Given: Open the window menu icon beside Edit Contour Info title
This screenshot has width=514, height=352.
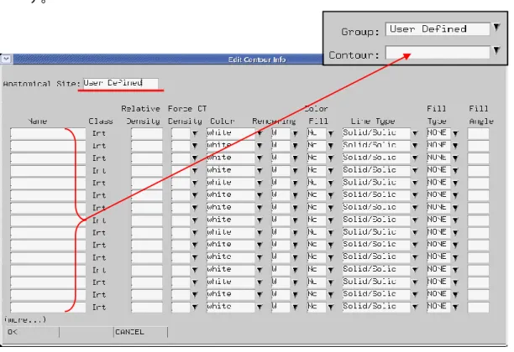Looking at the screenshot, I should coord(7,59).
